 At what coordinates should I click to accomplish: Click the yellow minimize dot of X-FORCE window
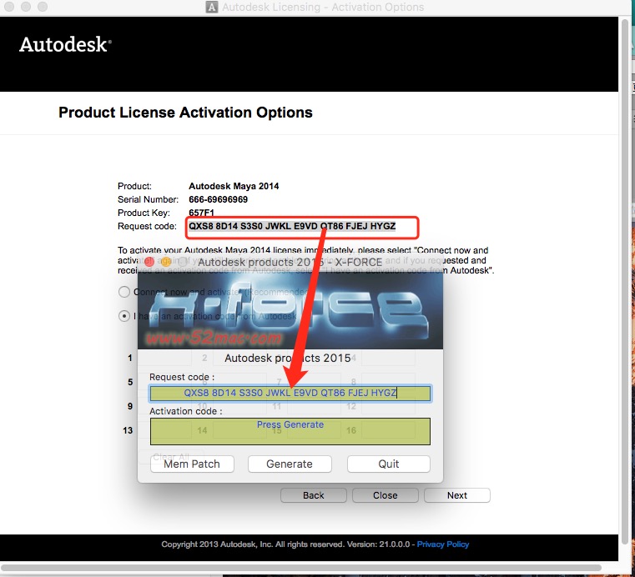pos(166,262)
